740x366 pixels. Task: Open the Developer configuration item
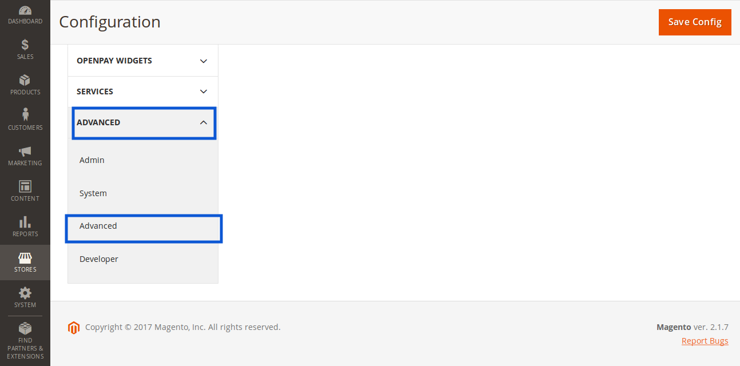(99, 259)
